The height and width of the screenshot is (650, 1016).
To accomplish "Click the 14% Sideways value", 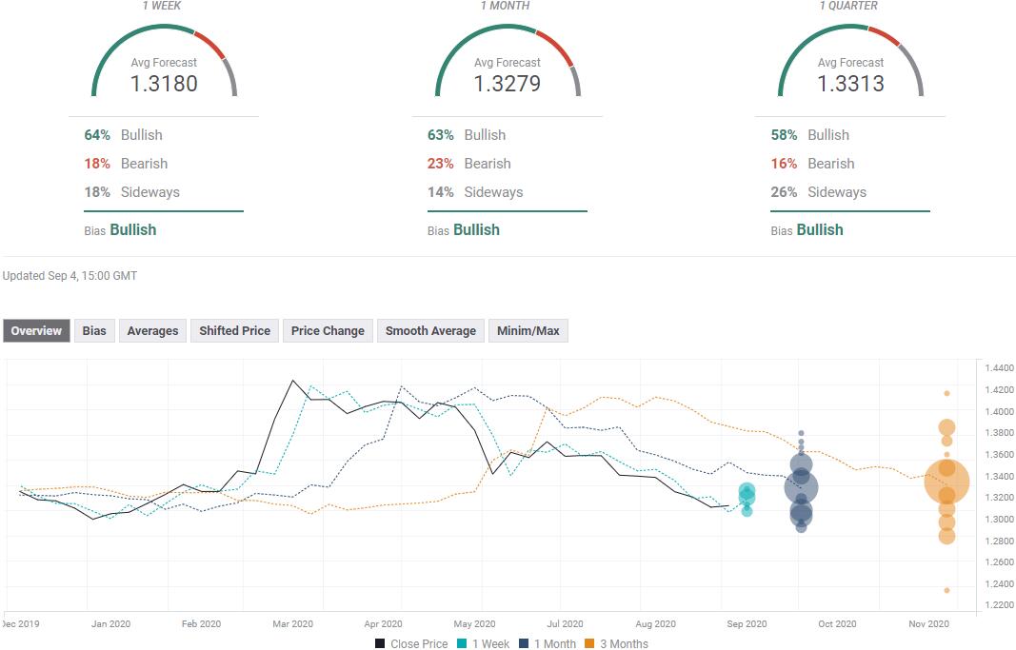I will (441, 192).
